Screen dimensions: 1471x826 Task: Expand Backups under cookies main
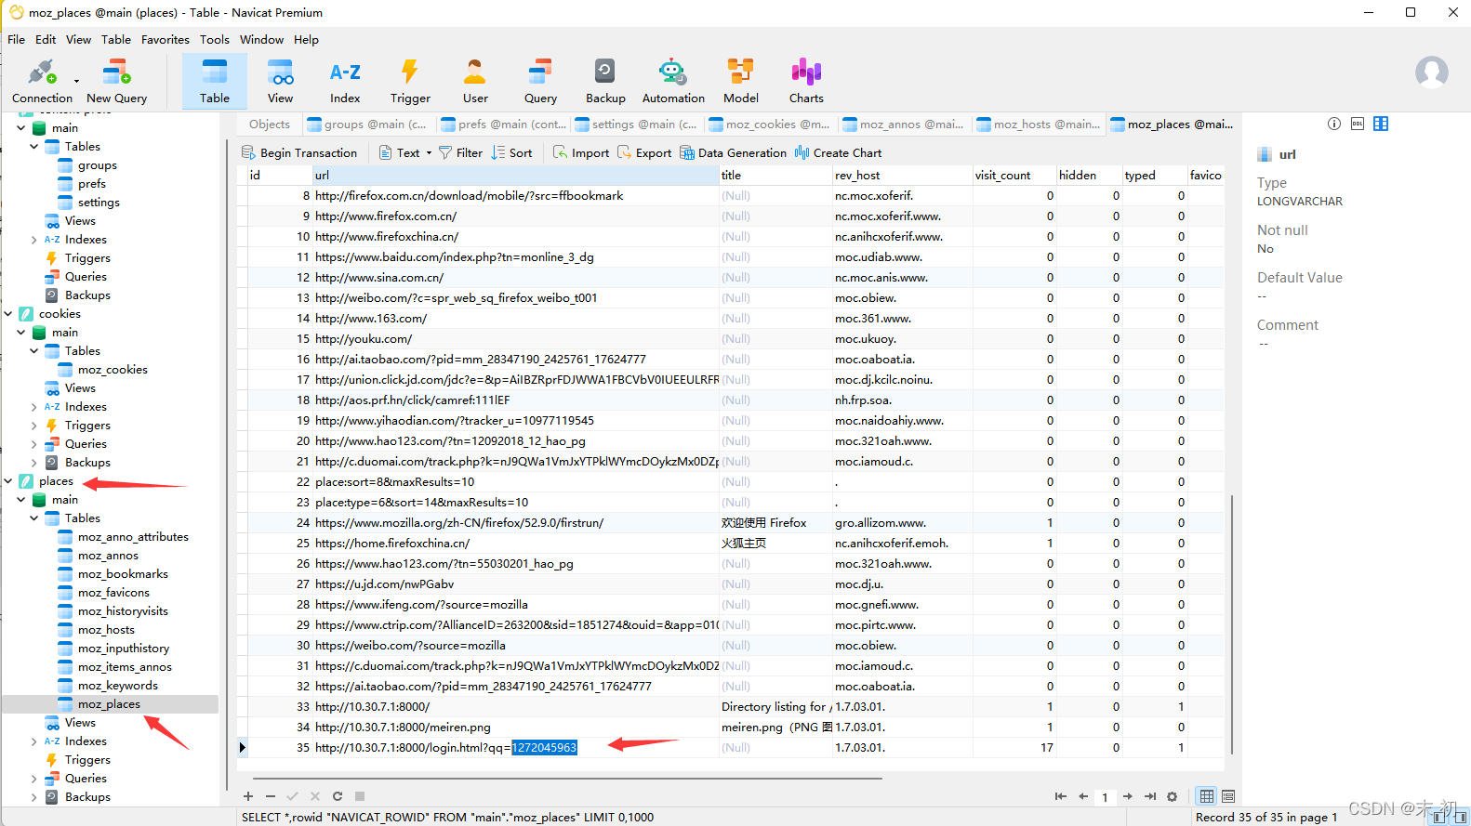click(x=34, y=462)
